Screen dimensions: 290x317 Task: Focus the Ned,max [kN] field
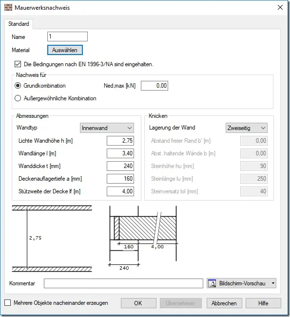(155, 86)
